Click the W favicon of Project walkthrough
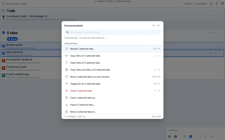The height and width of the screenshot is (140, 225). coord(4,75)
